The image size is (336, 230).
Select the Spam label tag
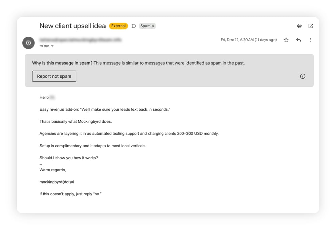click(x=145, y=26)
